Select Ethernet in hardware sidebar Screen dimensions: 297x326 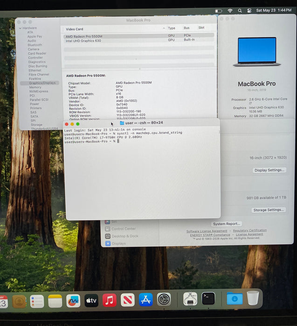pyautogui.click(x=35, y=70)
